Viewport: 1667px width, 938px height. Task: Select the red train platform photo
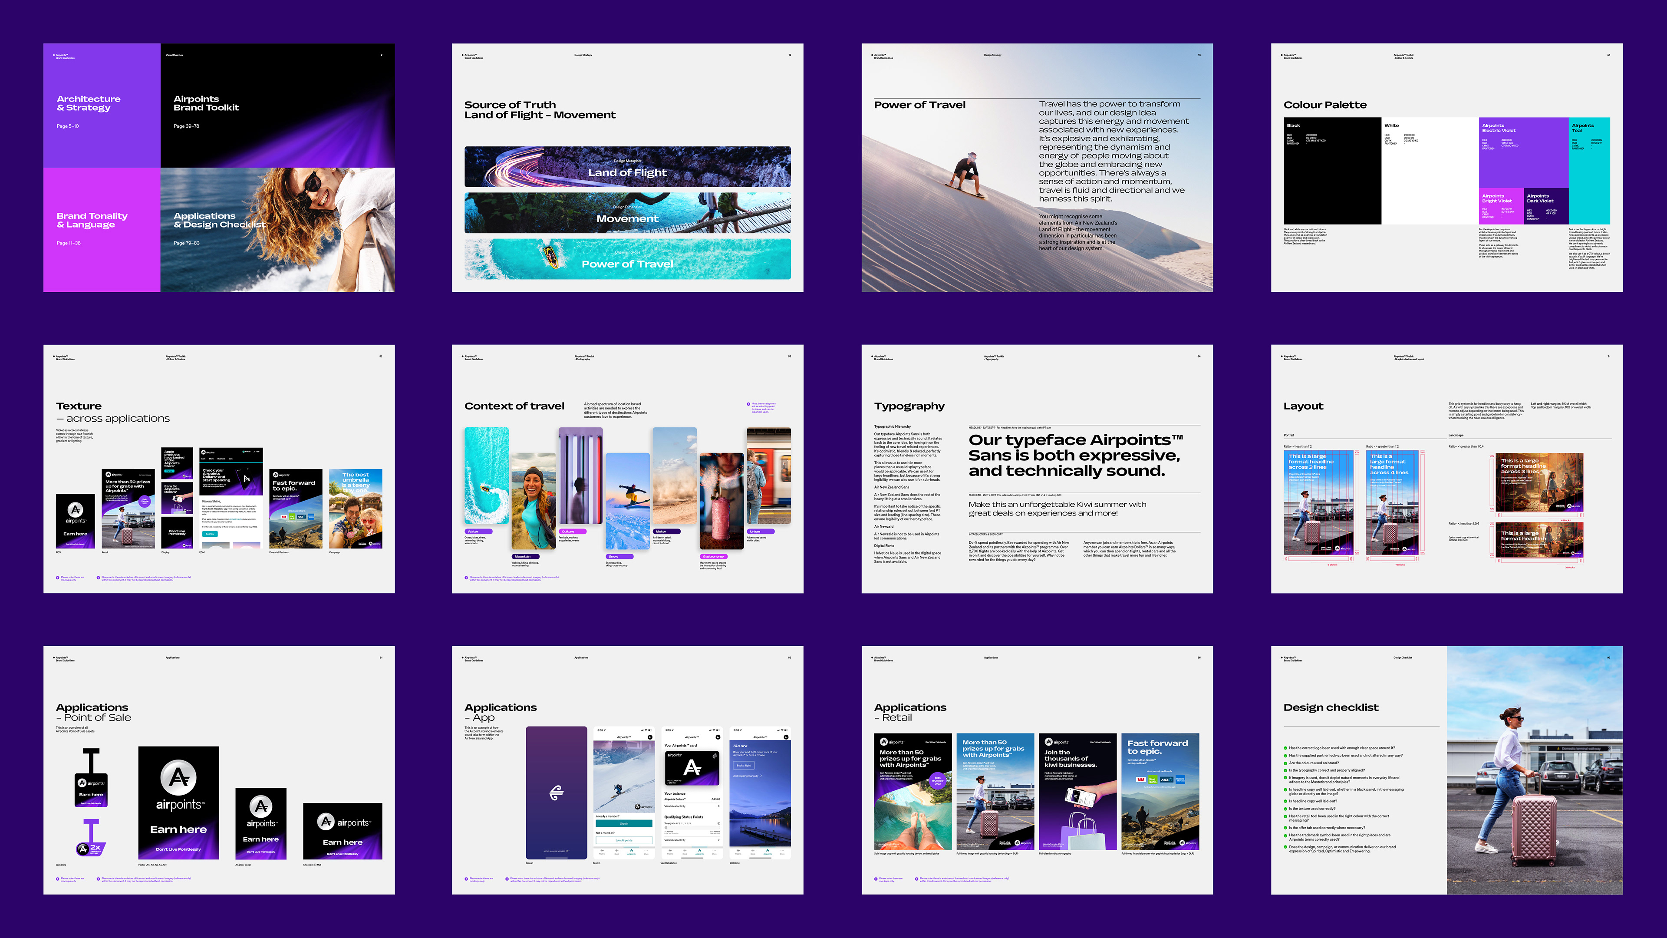(x=769, y=476)
